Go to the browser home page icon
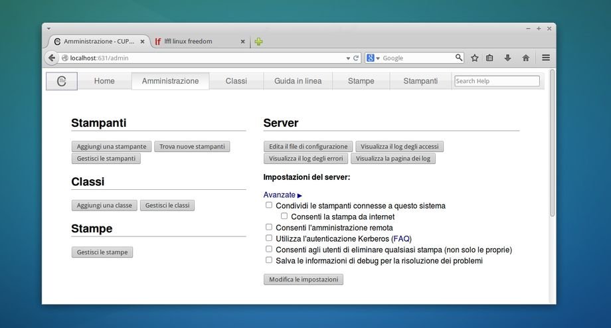611x328 pixels. click(525, 58)
